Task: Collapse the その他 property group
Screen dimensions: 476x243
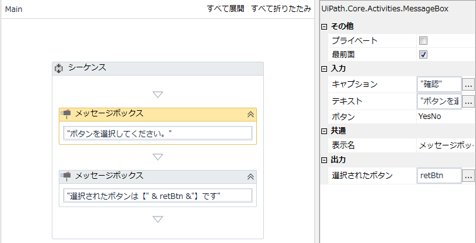Action: point(324,26)
